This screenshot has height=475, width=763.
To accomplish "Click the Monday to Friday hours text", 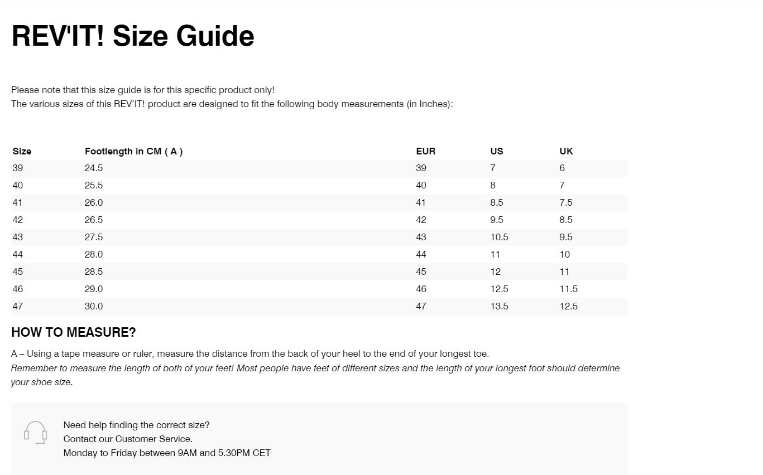I will click(167, 453).
